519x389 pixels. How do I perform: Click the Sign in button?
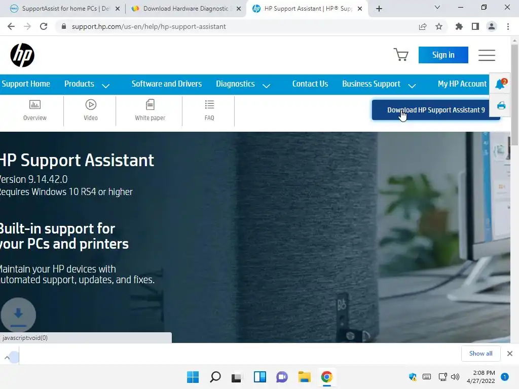click(x=443, y=55)
